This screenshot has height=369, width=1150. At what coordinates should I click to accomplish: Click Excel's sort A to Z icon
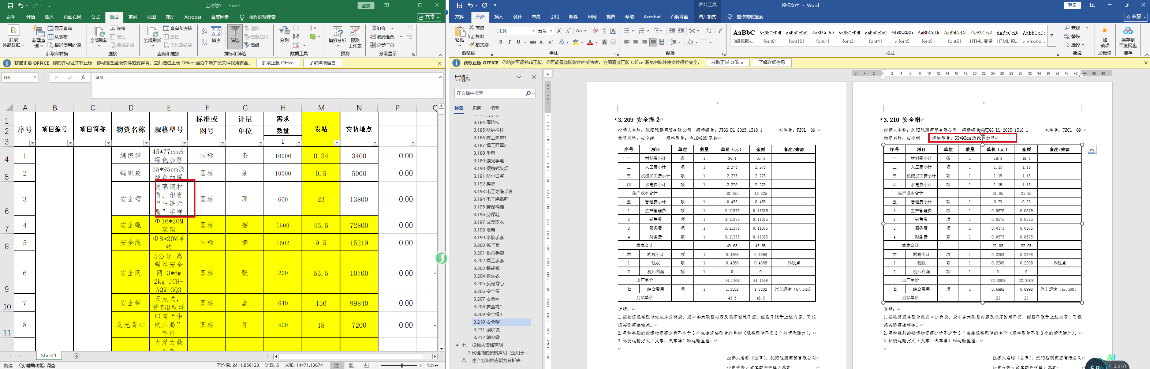205,31
